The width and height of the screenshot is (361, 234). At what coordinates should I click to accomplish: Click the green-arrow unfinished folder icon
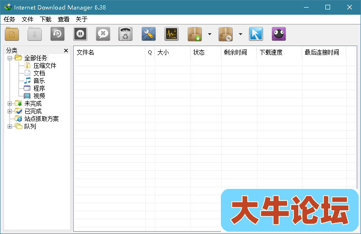19,103
